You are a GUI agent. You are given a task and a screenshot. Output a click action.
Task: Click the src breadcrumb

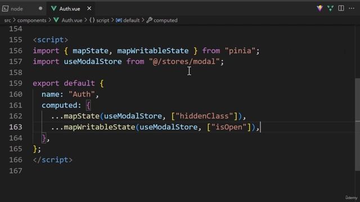[7, 20]
